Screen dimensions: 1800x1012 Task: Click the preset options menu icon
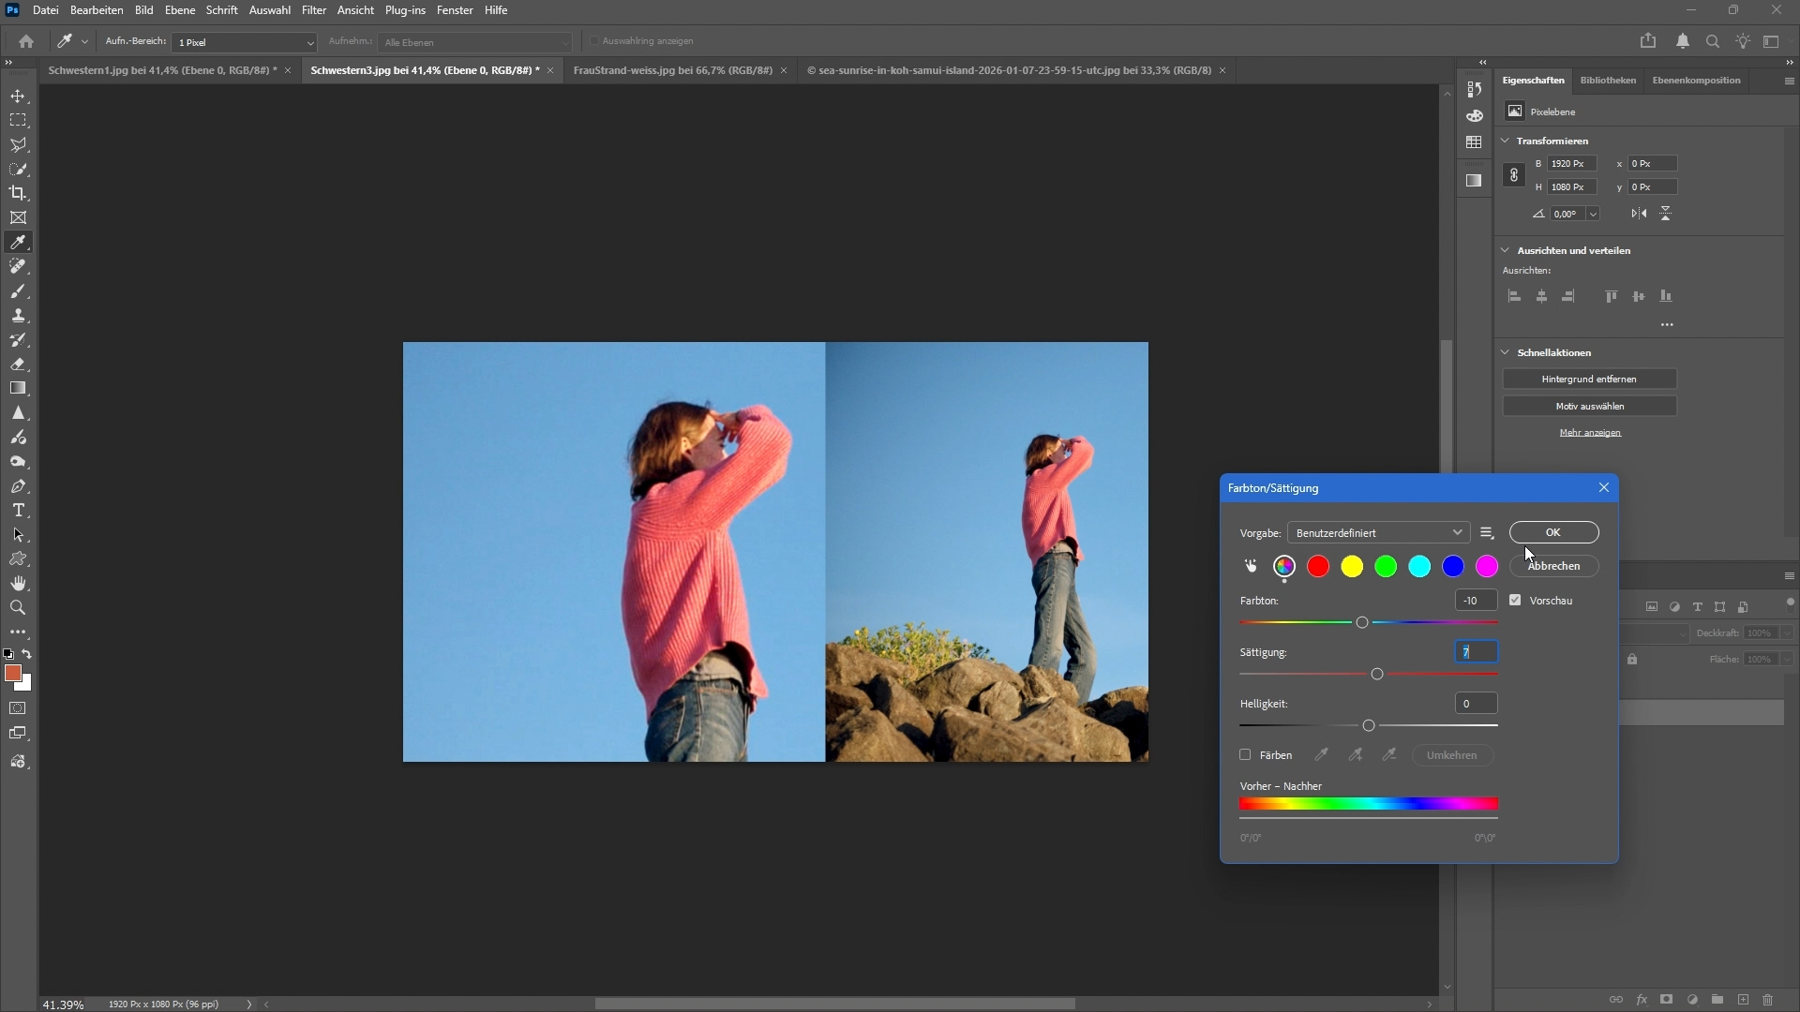click(x=1487, y=533)
